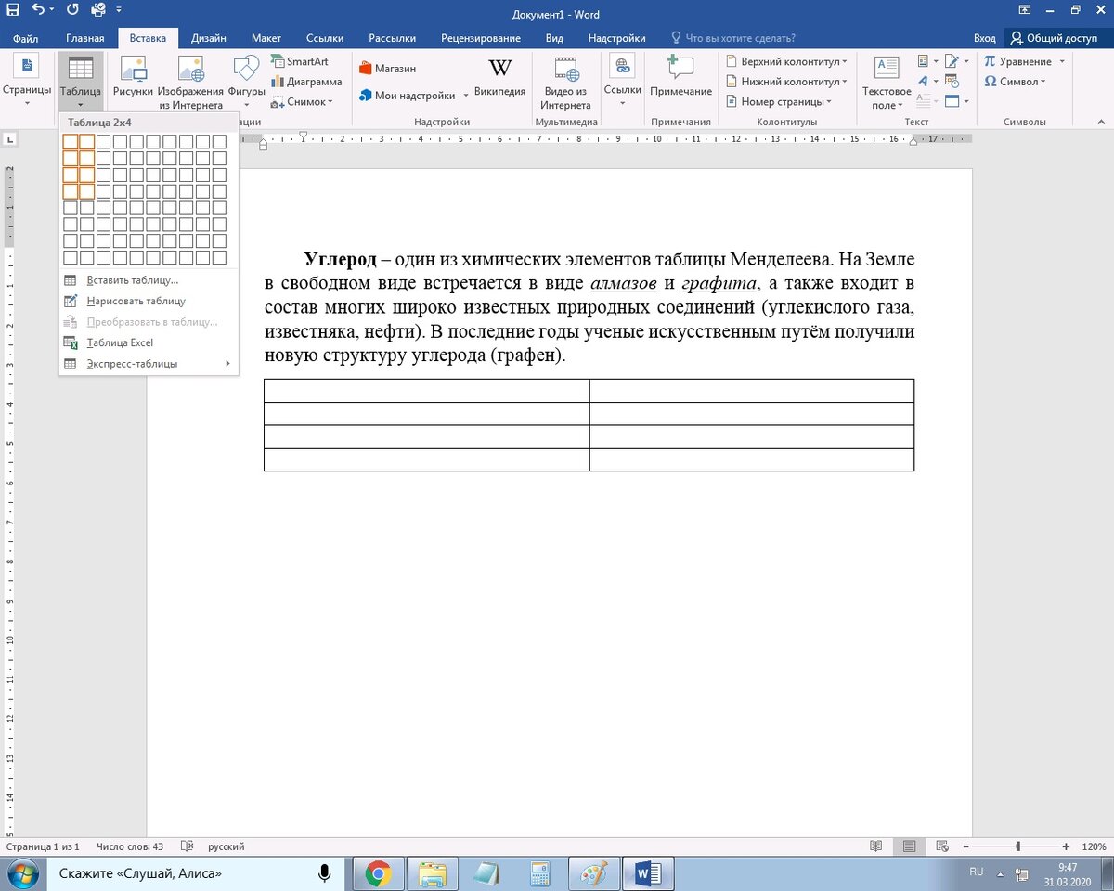Choose Нарисовать таблицу menu item
Image resolution: width=1114 pixels, height=891 pixels.
149,301
